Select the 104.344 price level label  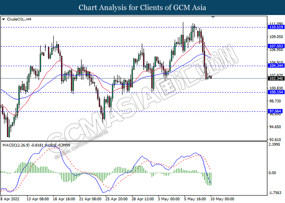[x=276, y=66]
